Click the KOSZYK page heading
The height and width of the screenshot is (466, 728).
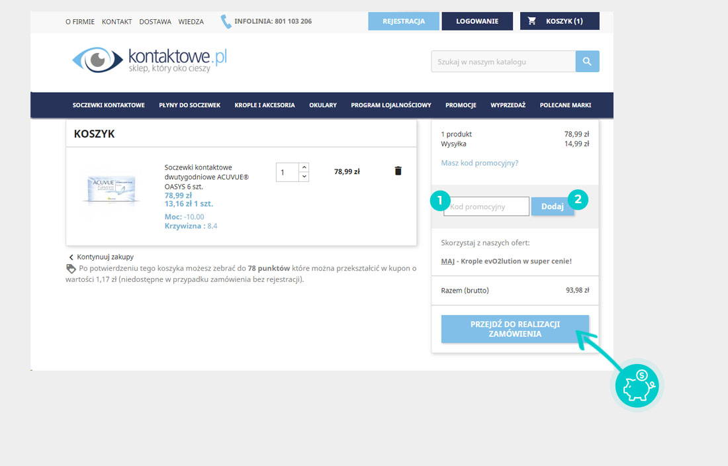coord(94,134)
